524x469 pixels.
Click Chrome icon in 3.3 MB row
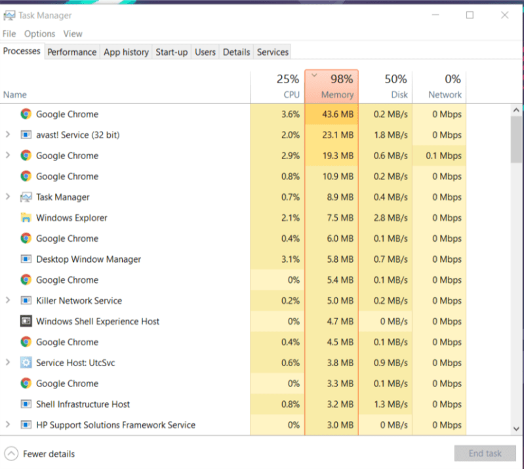pyautogui.click(x=26, y=383)
